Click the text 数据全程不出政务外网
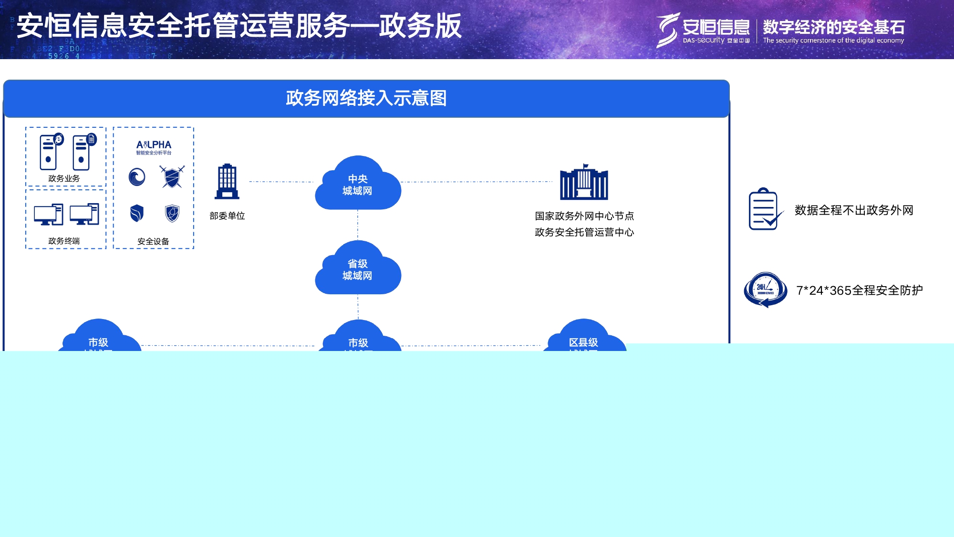Screen dimensions: 954x537 pyautogui.click(x=854, y=210)
